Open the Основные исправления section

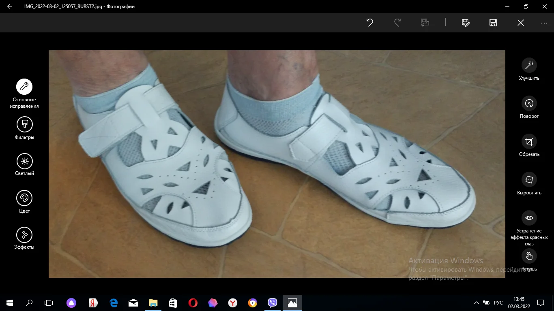(x=24, y=94)
